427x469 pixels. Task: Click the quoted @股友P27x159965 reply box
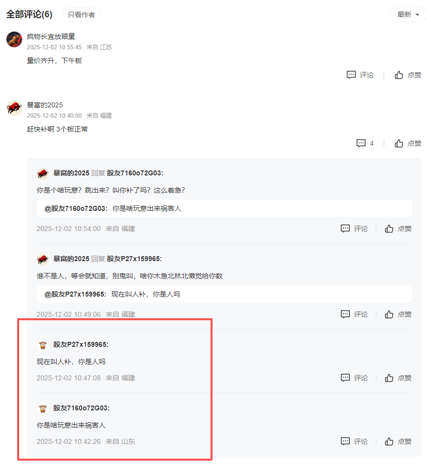pyautogui.click(x=224, y=294)
